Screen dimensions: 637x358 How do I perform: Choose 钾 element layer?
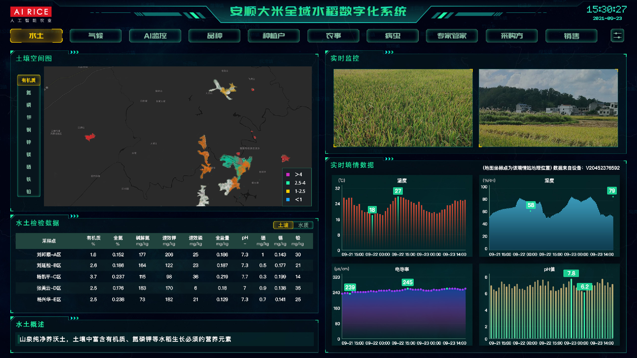point(29,117)
